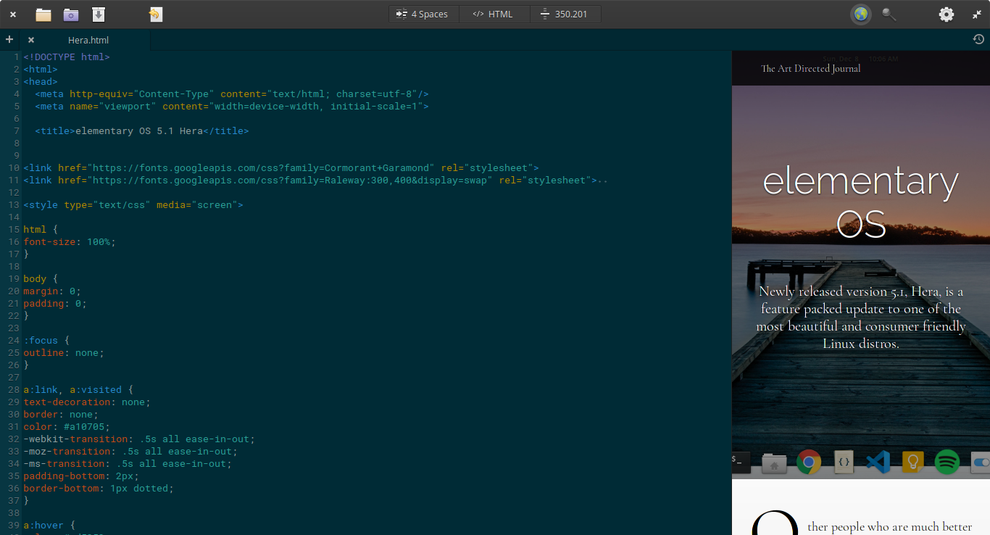
Task: Add a new tab with plus icon
Action: 9,40
